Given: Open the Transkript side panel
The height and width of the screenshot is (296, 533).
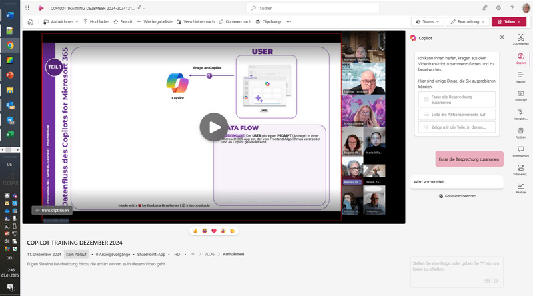Looking at the screenshot, I should click(520, 95).
